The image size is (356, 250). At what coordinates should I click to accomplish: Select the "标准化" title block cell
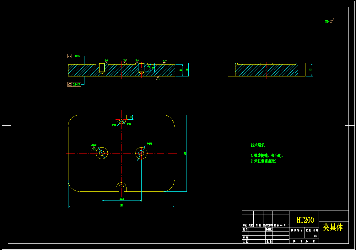pyautogui.click(x=269, y=229)
